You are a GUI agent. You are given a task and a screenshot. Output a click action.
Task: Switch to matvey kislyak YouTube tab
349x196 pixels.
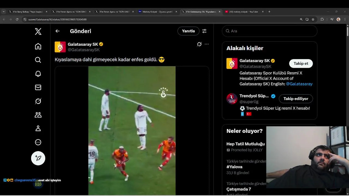(244, 12)
